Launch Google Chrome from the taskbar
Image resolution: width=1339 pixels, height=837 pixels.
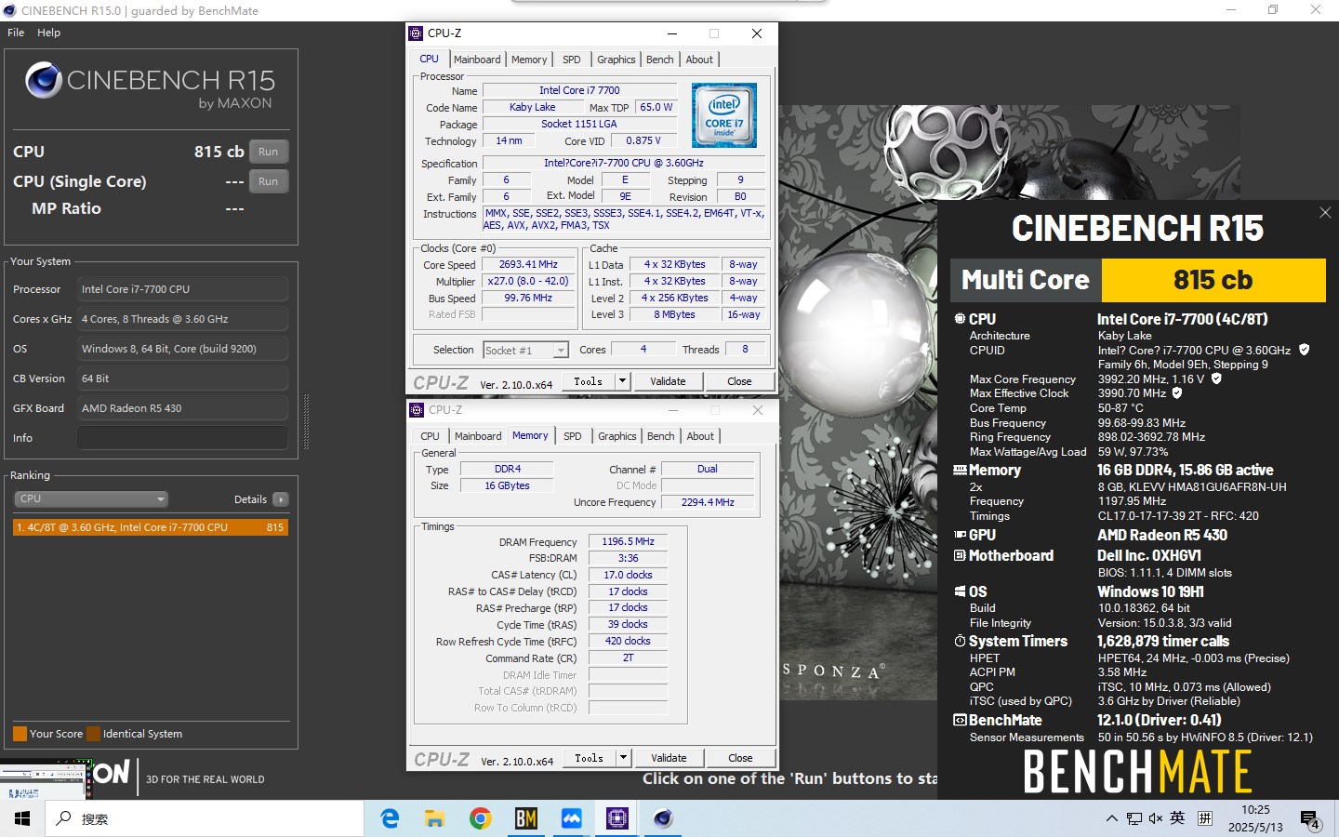pyautogui.click(x=480, y=818)
